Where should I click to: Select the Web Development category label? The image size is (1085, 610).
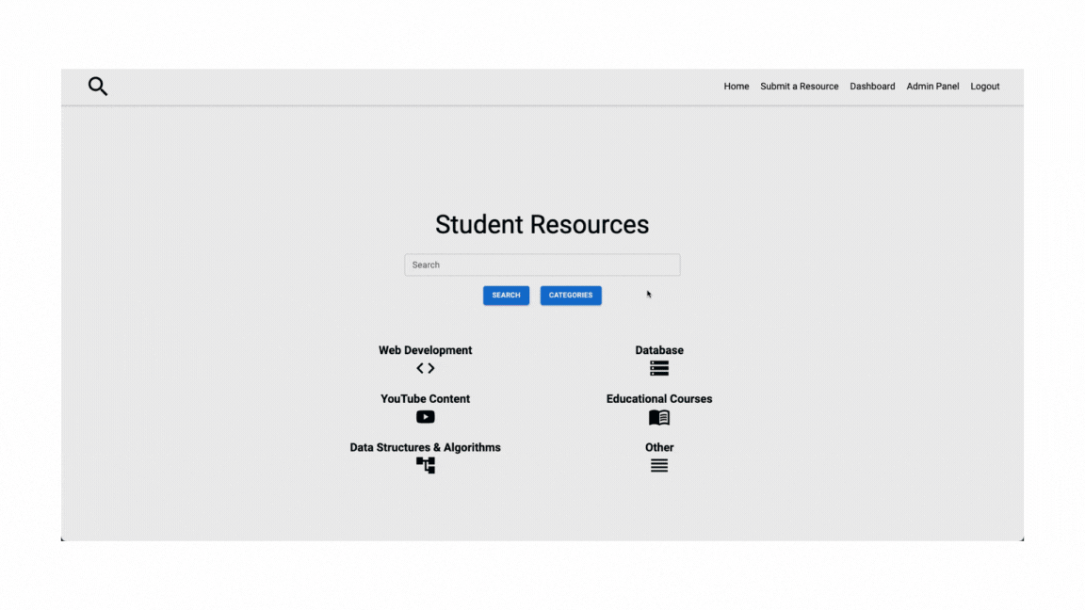[x=426, y=350]
